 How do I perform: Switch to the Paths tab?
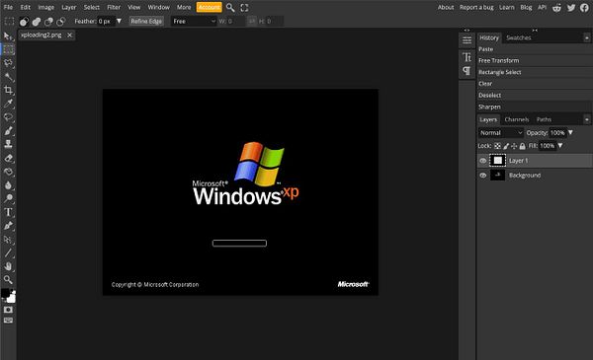click(x=544, y=119)
